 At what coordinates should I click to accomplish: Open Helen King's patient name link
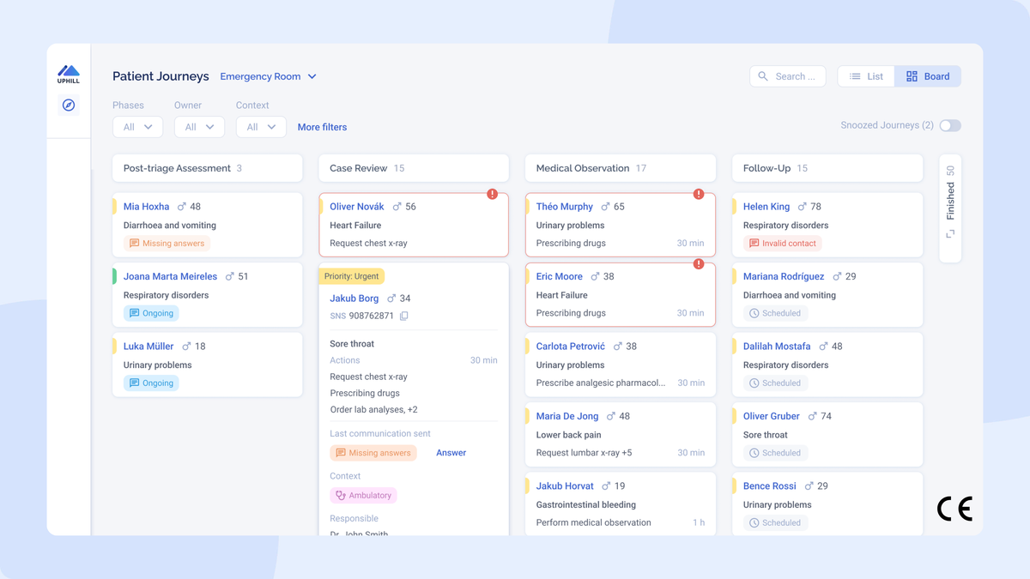[766, 207]
